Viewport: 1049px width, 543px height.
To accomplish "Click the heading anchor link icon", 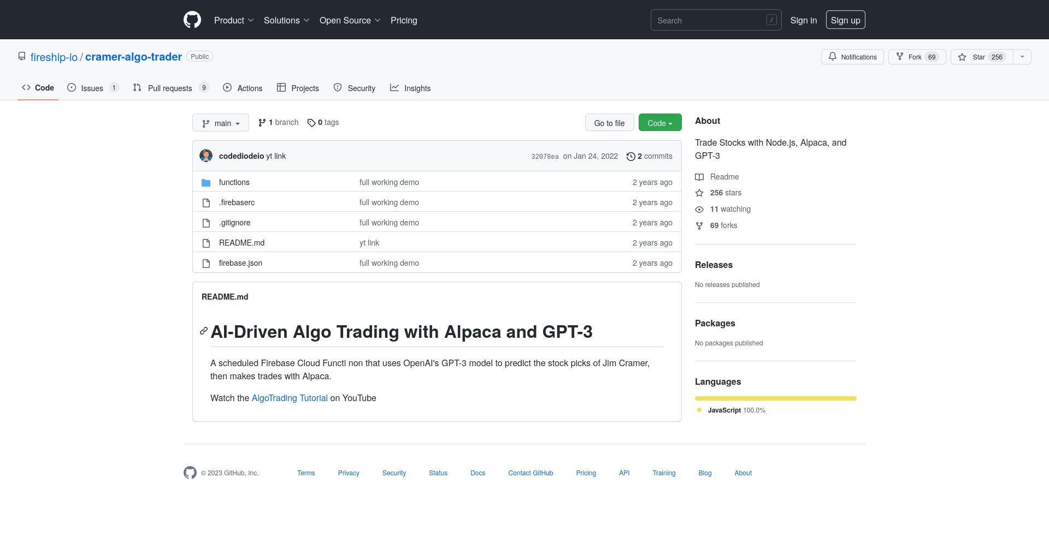I will click(x=204, y=331).
